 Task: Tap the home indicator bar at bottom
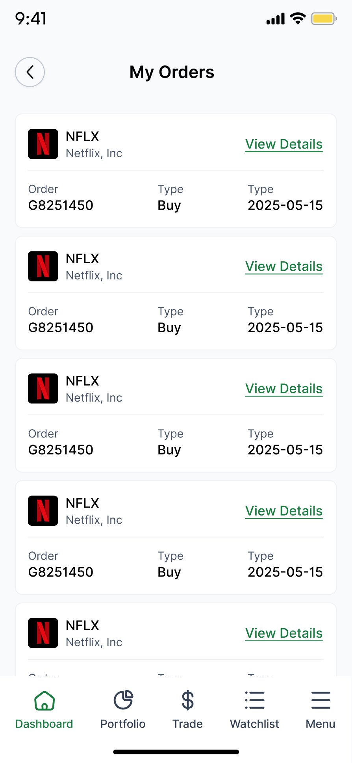pyautogui.click(x=176, y=752)
